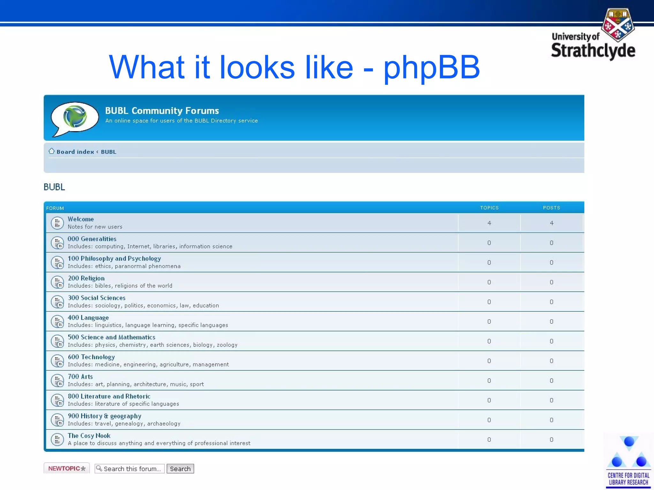Click the forum icon for 500 Science and Mathematics
The image size is (654, 490).
[x=57, y=341]
